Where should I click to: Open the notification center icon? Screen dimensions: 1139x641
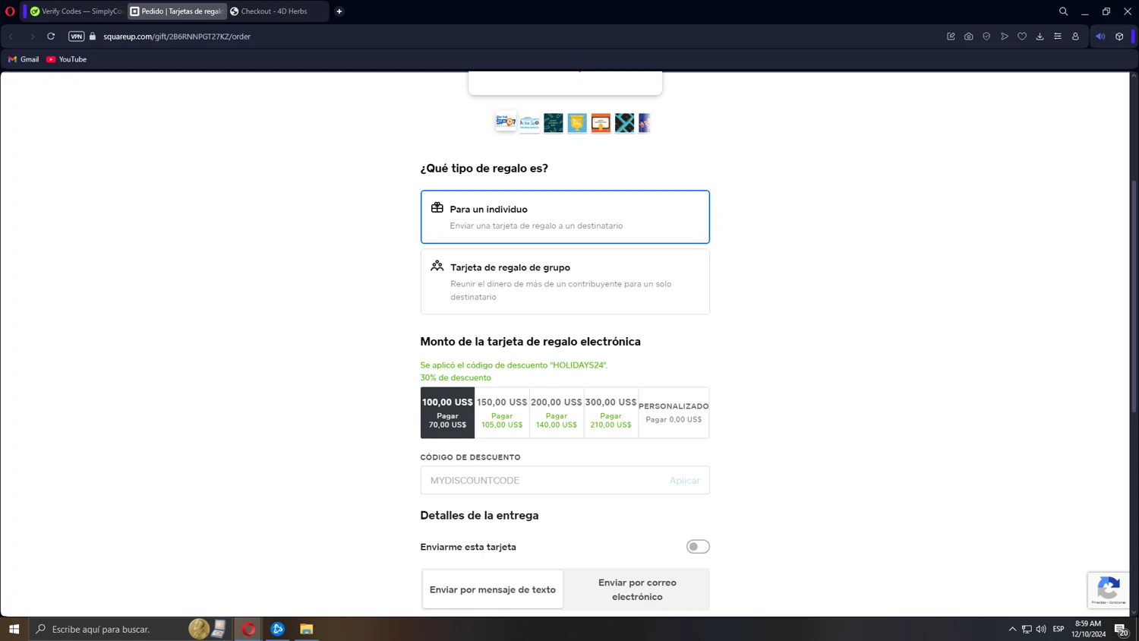tap(1121, 629)
